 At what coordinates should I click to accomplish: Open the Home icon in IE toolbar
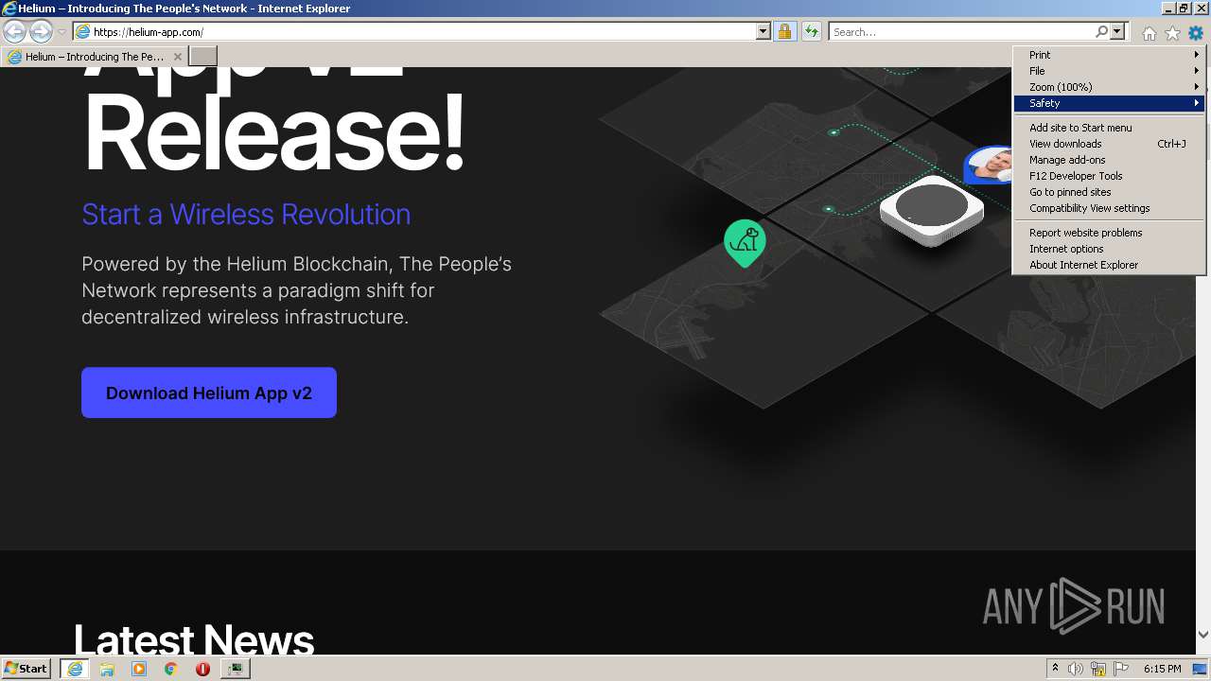click(1149, 33)
